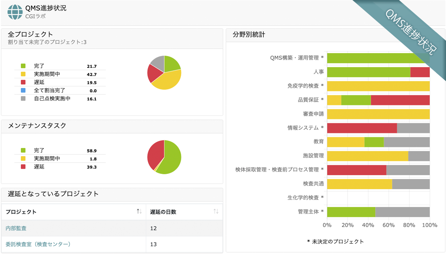The image size is (446, 254).
Task: Click the 品質保証 bar's green segment
Action: click(356, 100)
